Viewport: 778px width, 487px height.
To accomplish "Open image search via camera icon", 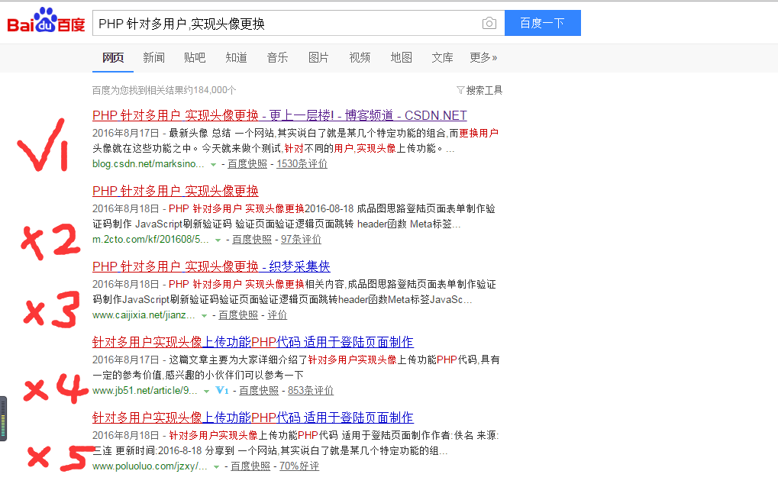I will point(489,24).
